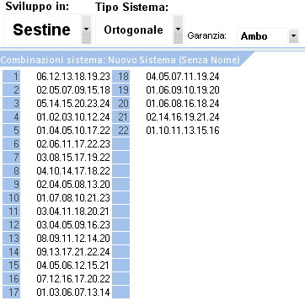Click row number 13 cell

point(12,239)
